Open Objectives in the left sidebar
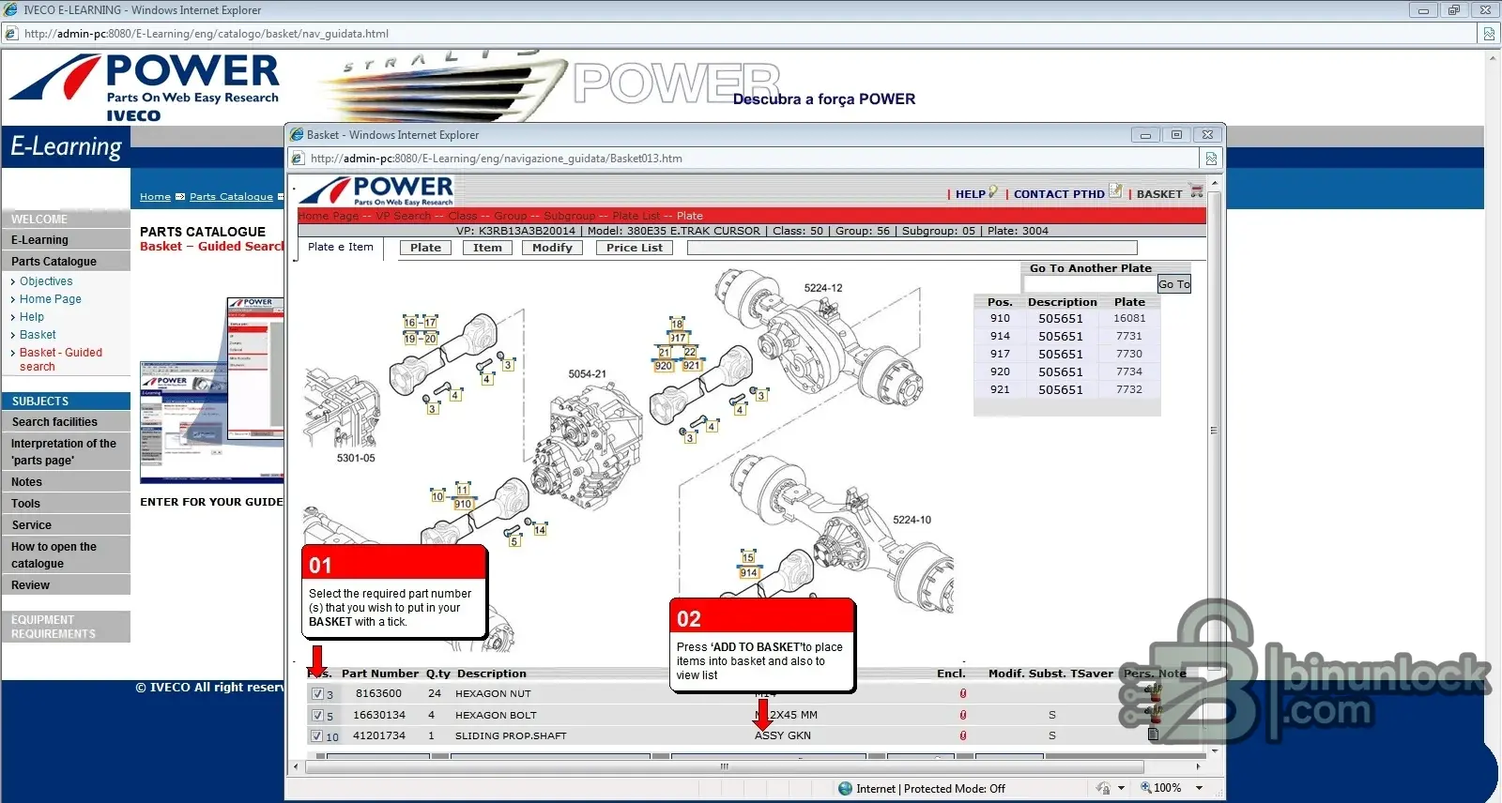 tap(46, 281)
